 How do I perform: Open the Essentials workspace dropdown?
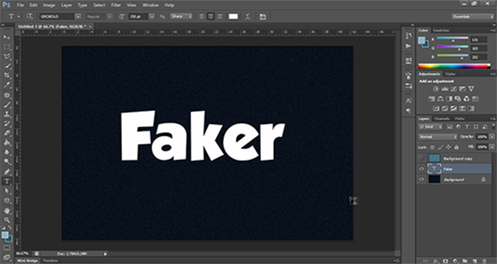pos(471,16)
